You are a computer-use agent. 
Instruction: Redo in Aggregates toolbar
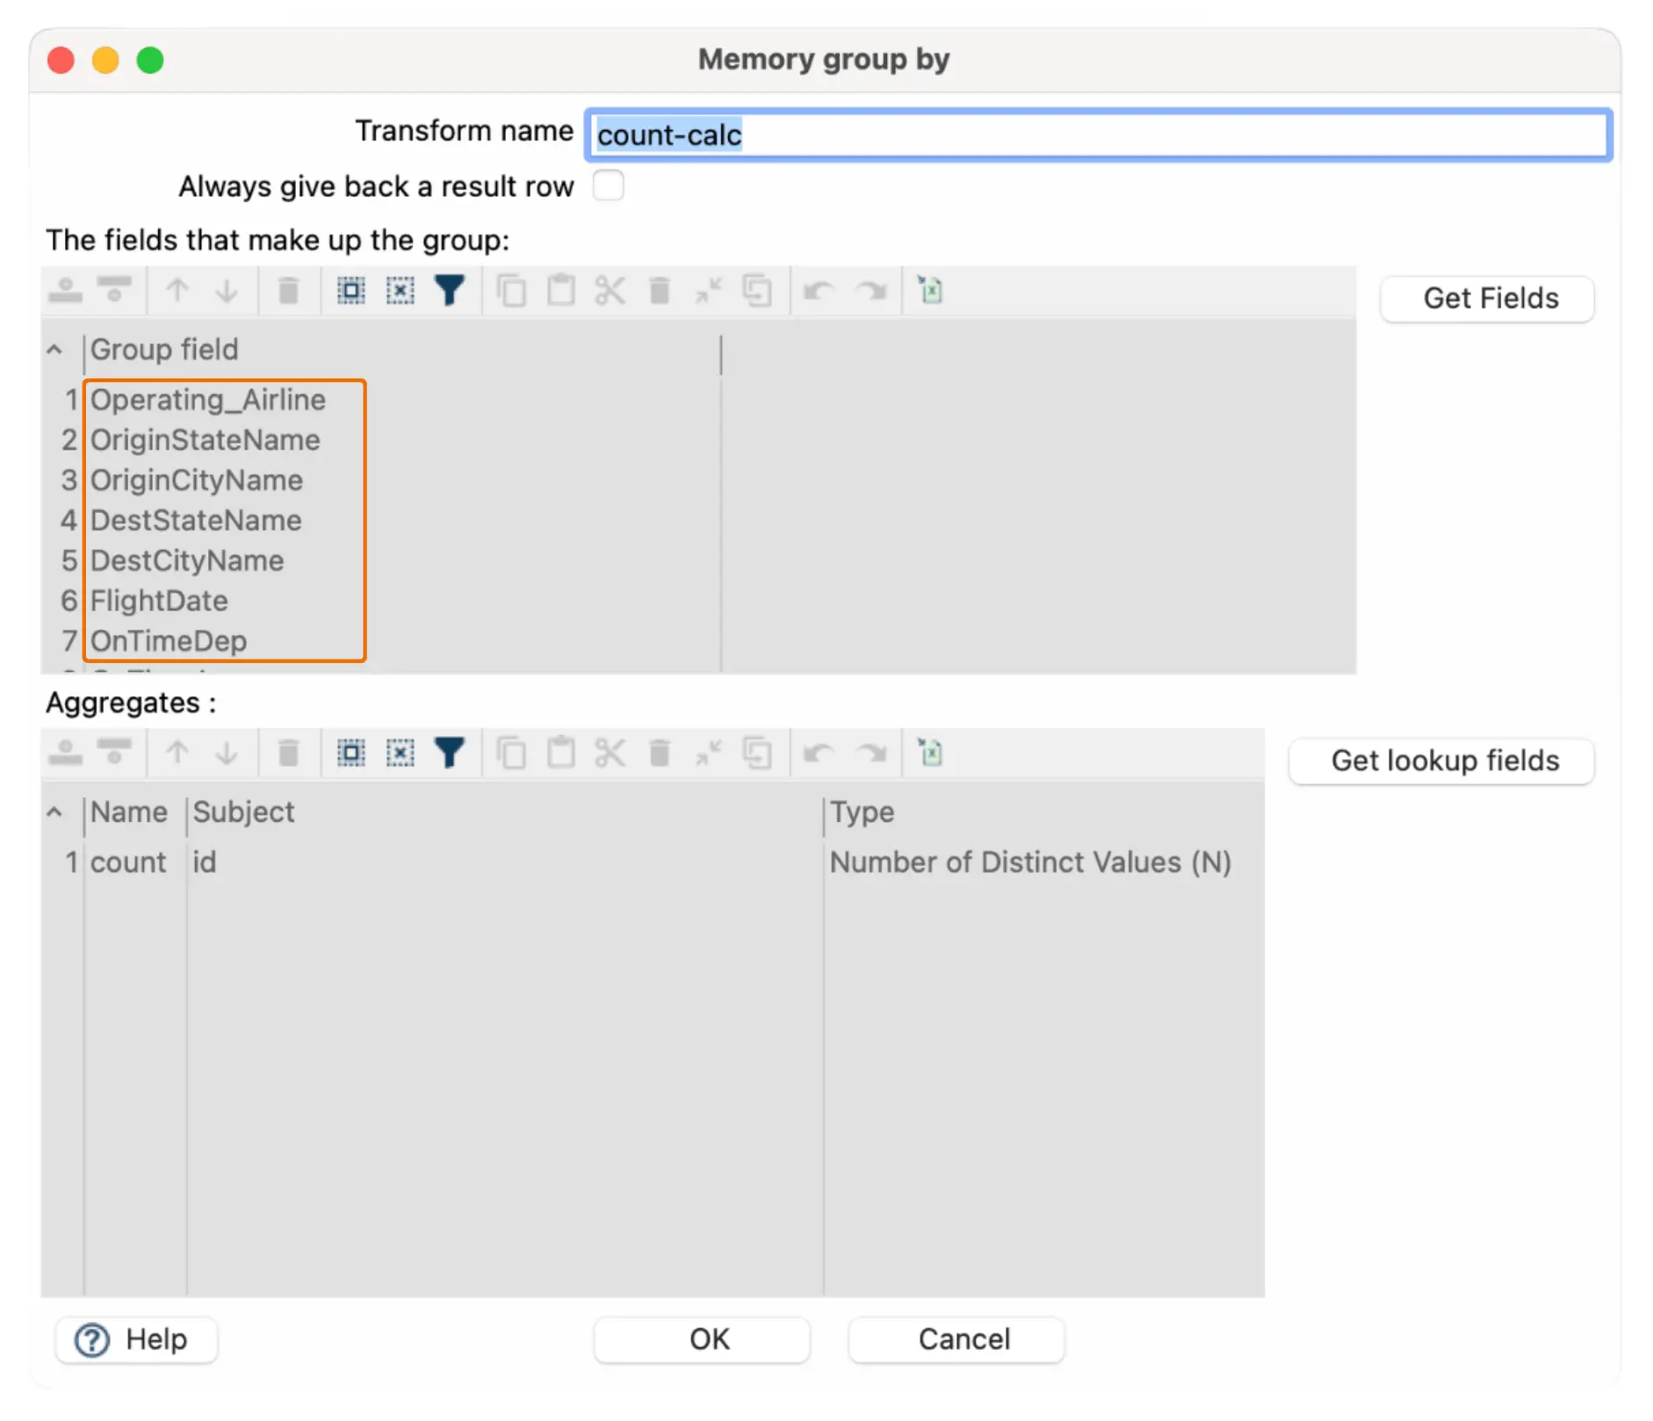click(871, 753)
